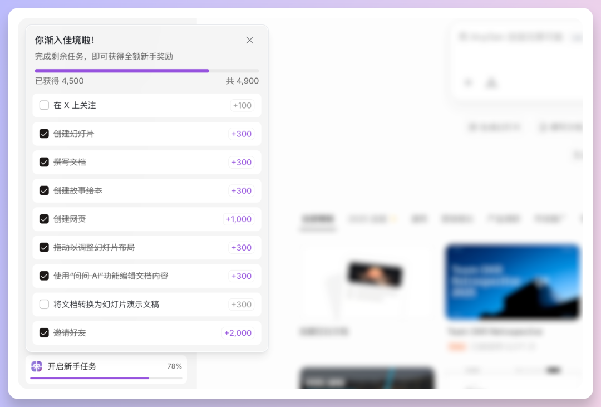Screen dimensions: 601x407
Task: Click the plus icon in the prompt box
Action: point(468,83)
